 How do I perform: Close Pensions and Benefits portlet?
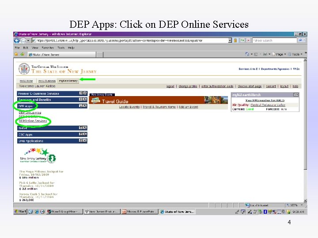click(85, 99)
